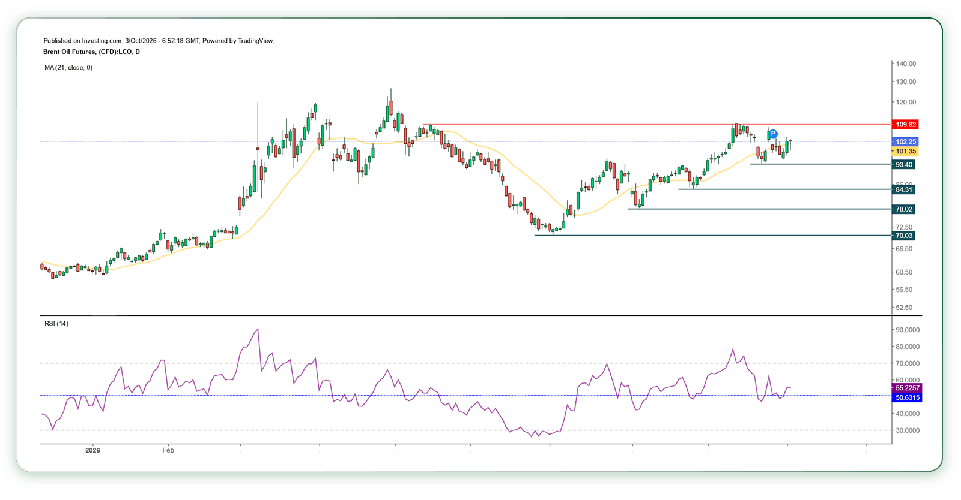Select the red 109.82 resistance price label
961x500 pixels.
pyautogui.click(x=905, y=125)
